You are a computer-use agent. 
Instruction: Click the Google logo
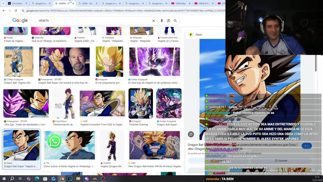[x=20, y=20]
